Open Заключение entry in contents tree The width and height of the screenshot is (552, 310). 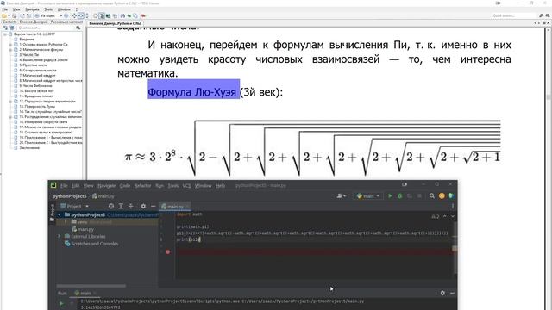(29, 147)
